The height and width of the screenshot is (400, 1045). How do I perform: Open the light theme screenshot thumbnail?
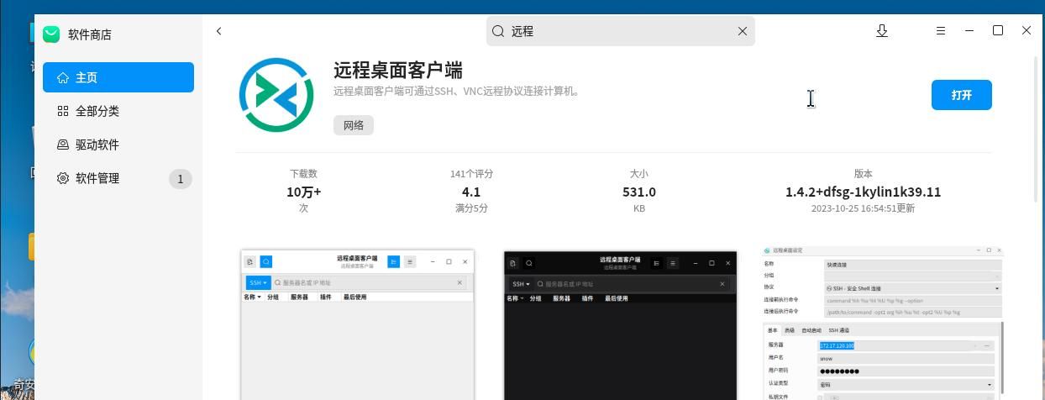pos(358,325)
